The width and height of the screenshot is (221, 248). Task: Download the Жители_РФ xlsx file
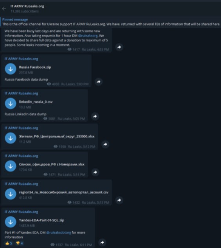pos(11,138)
